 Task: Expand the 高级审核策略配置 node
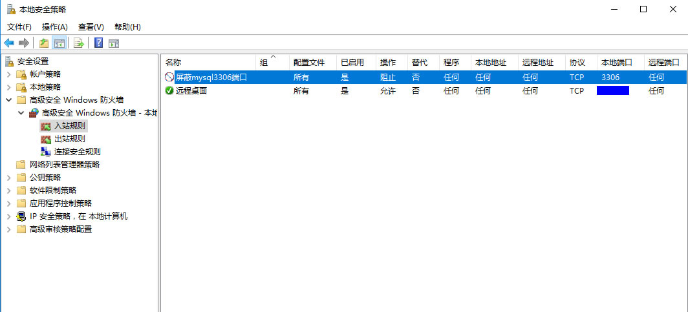point(8,229)
